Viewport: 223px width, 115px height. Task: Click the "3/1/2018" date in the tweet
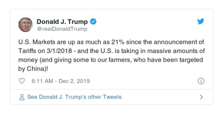[52, 51]
